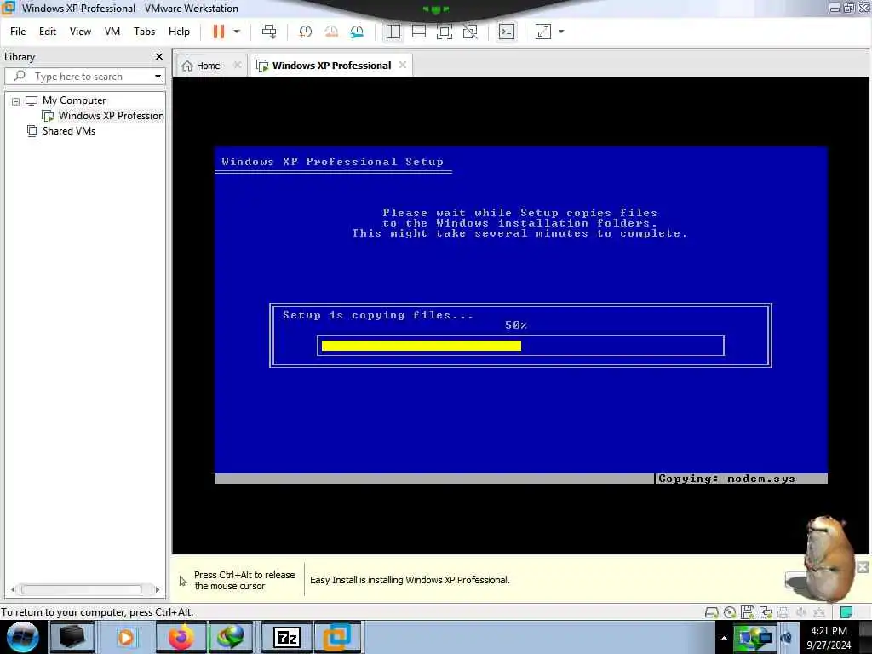Open the snapshot manager icon
The width and height of the screenshot is (872, 654).
click(357, 32)
